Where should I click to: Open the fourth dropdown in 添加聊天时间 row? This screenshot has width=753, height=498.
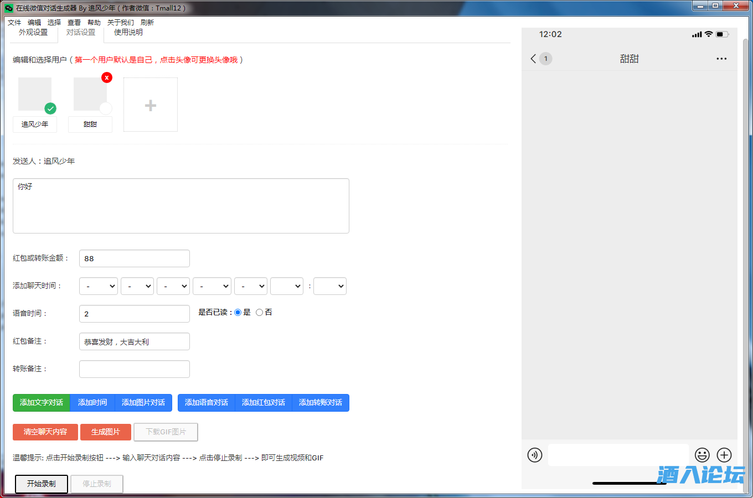[x=212, y=286]
